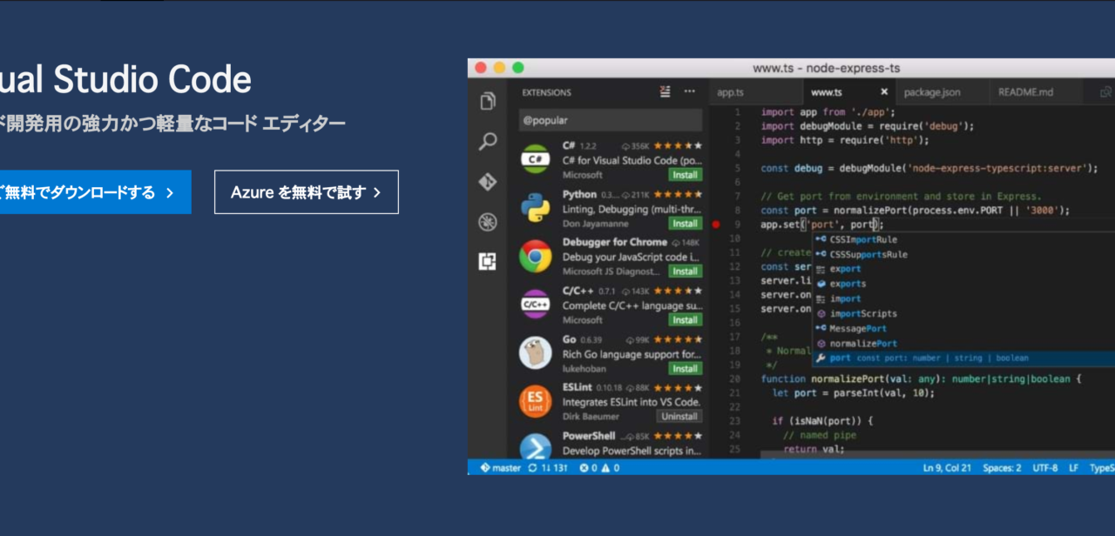
Task: Open the Search magnifier in activity bar
Action: pyautogui.click(x=488, y=142)
